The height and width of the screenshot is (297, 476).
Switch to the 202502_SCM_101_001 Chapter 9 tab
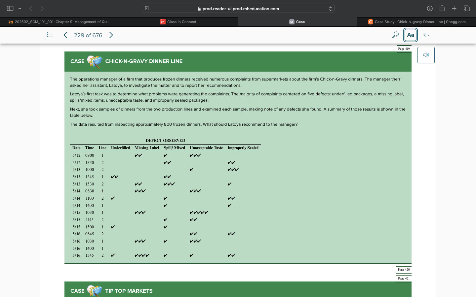(x=59, y=22)
